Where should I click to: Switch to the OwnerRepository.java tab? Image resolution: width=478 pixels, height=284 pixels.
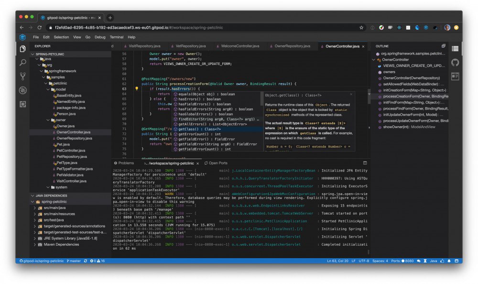coord(292,46)
